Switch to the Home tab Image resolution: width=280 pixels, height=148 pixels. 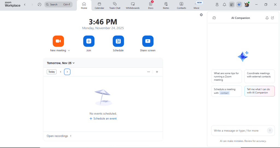point(84,5)
